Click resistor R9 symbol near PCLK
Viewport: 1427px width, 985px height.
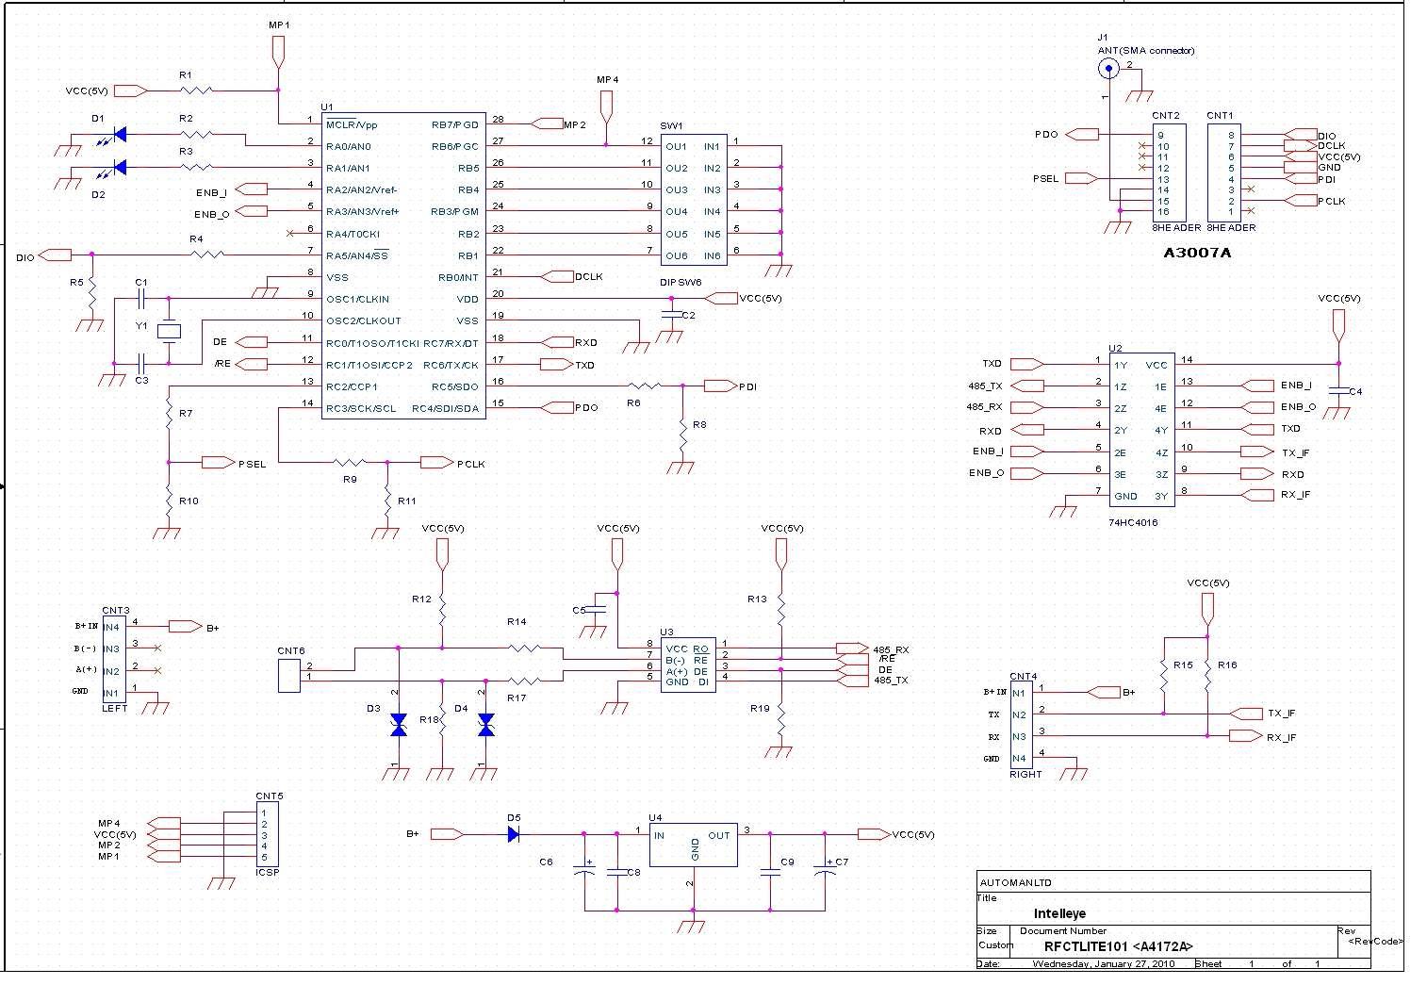tap(350, 463)
